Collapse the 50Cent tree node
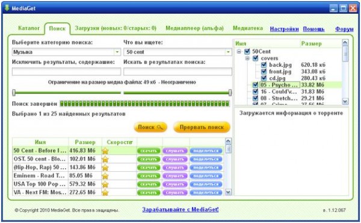This screenshot has width=361, height=223. pos(239,51)
